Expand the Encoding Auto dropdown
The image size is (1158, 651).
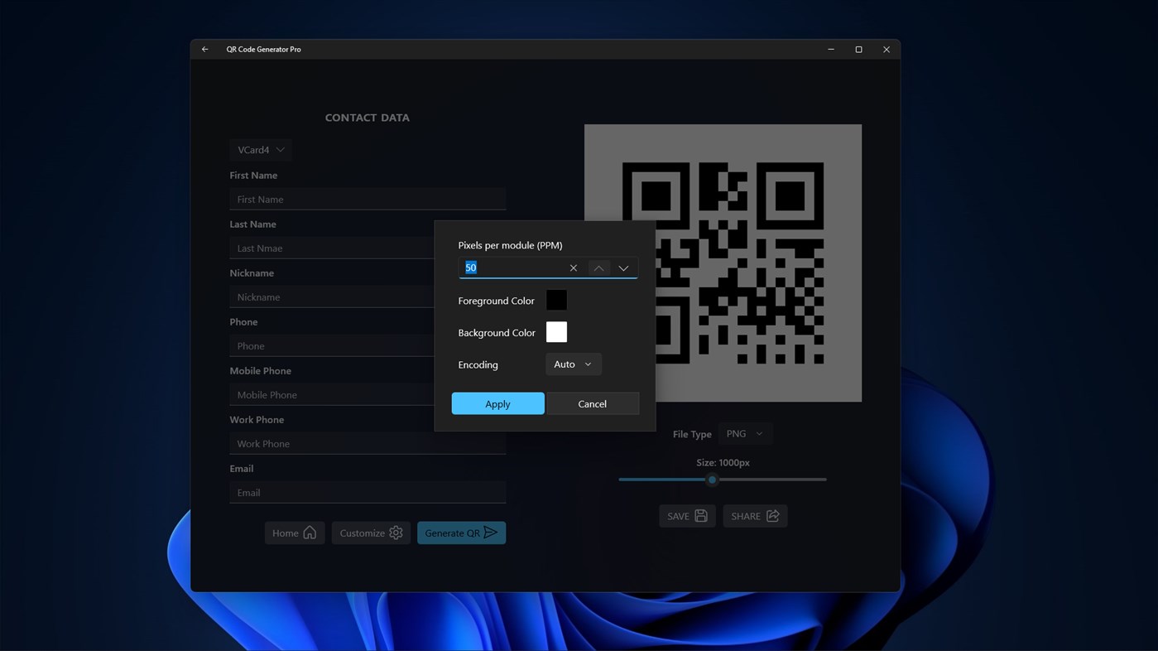point(573,364)
